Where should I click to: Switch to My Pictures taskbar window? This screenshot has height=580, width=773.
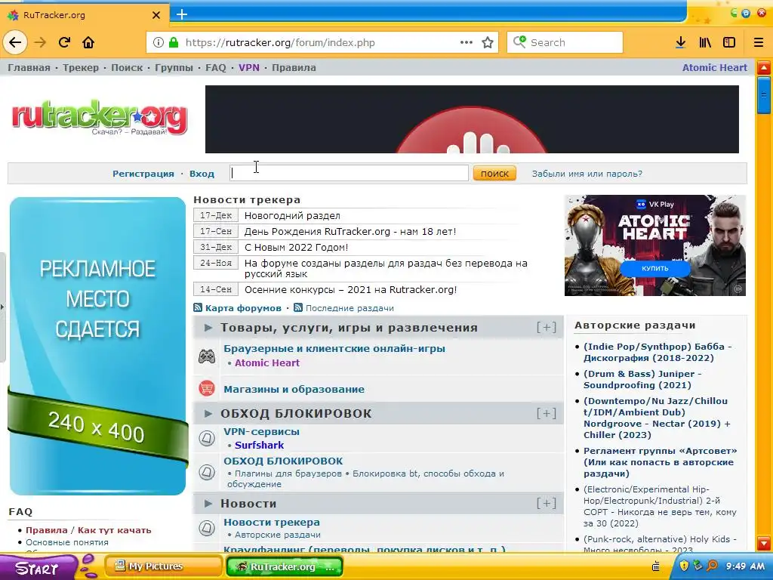[x=163, y=566]
